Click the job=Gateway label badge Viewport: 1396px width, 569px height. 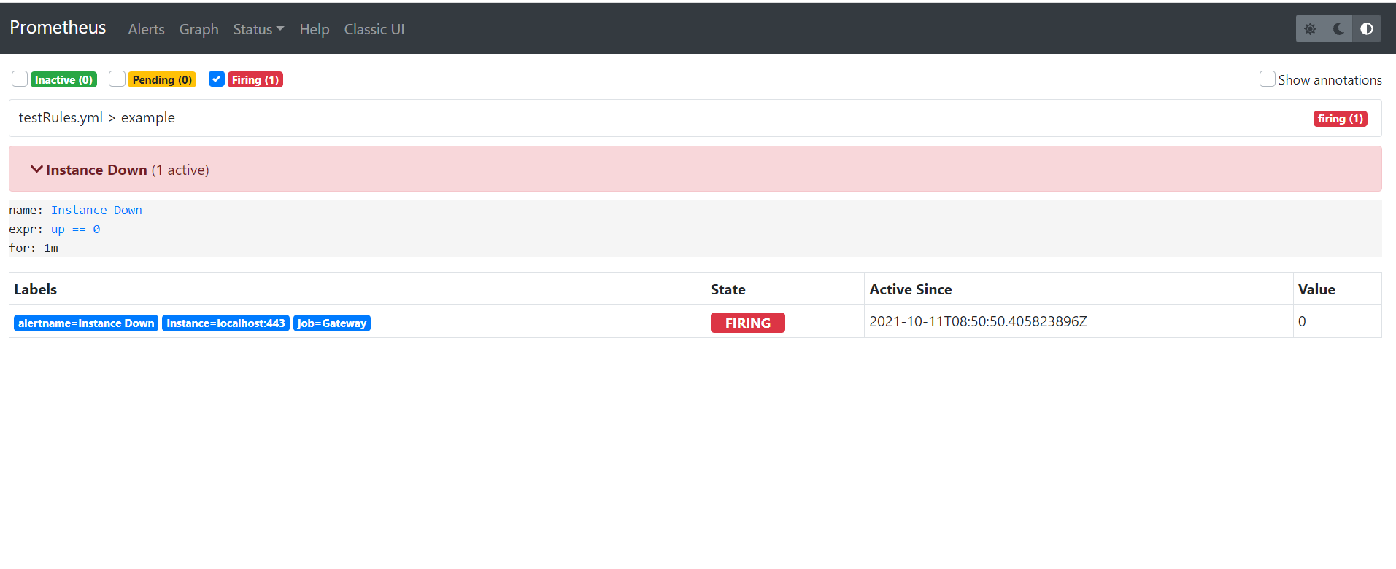[331, 323]
